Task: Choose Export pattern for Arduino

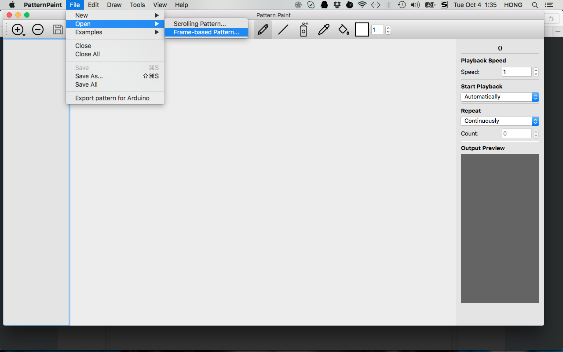Action: pyautogui.click(x=115, y=98)
